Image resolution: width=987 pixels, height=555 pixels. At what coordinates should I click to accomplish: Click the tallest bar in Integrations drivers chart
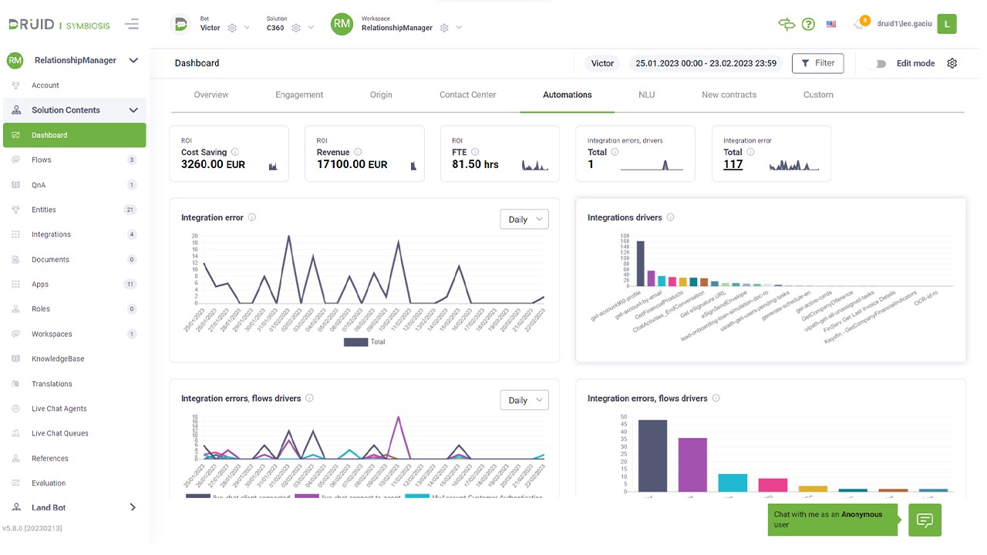point(640,264)
